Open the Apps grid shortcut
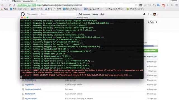Viewport: 179px width, 100px height. click(4, 9)
